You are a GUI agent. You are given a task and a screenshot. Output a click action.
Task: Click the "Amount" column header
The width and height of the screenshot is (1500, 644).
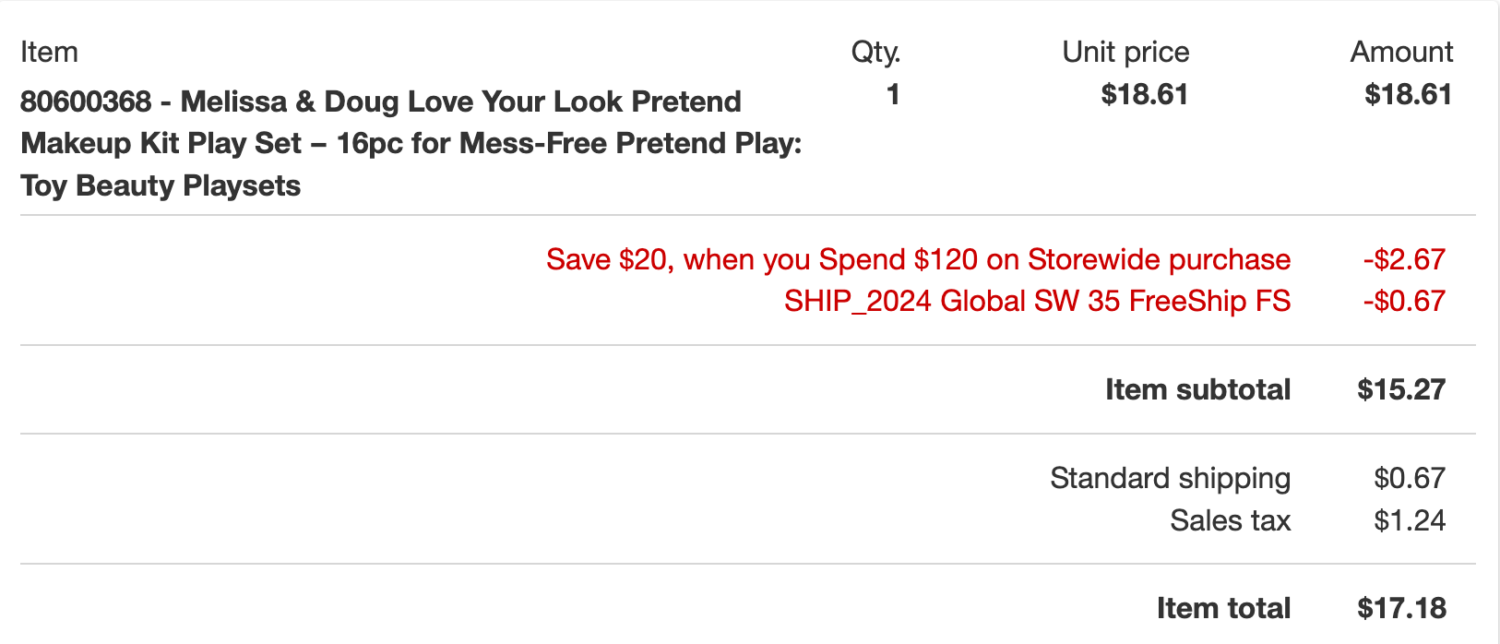click(1401, 52)
